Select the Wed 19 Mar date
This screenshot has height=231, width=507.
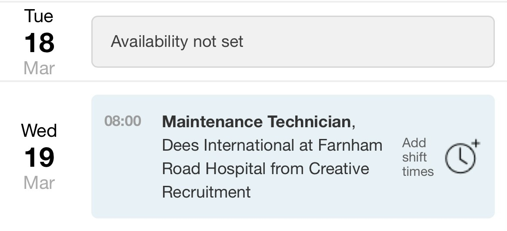39,157
